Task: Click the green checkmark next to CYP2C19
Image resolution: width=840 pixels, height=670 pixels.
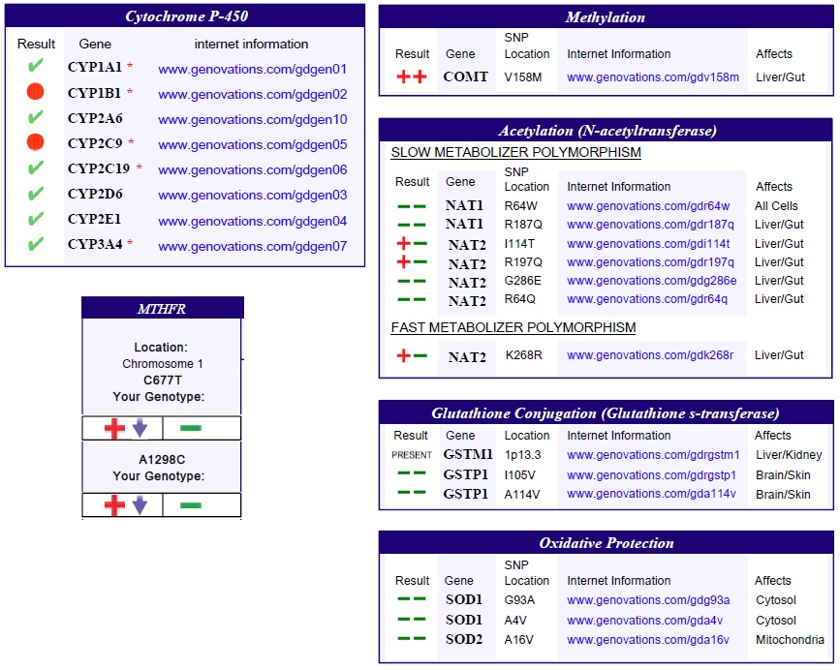Action: point(35,168)
